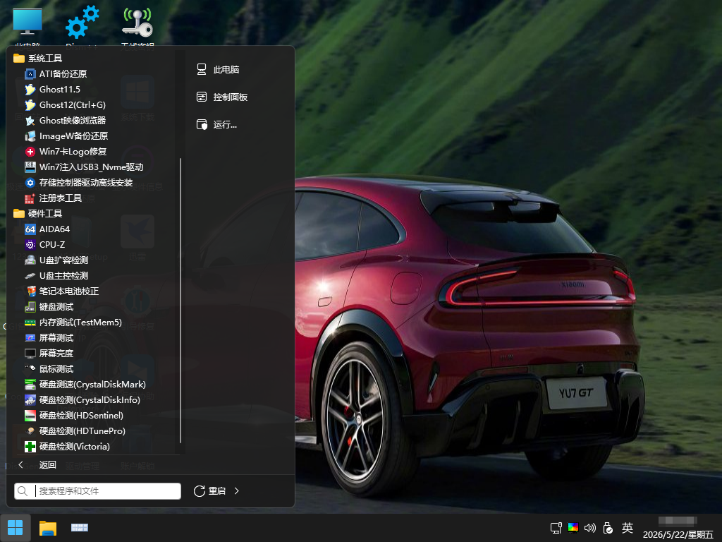Open Ghost映像浏览器 icon

[30, 120]
